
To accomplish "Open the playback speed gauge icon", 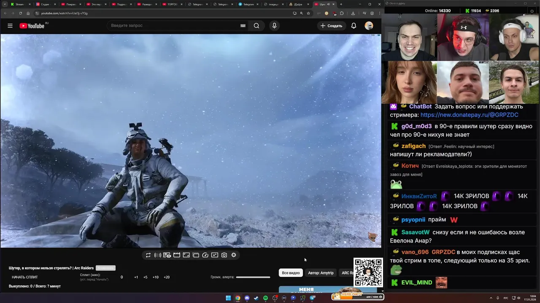I will click(x=205, y=255).
